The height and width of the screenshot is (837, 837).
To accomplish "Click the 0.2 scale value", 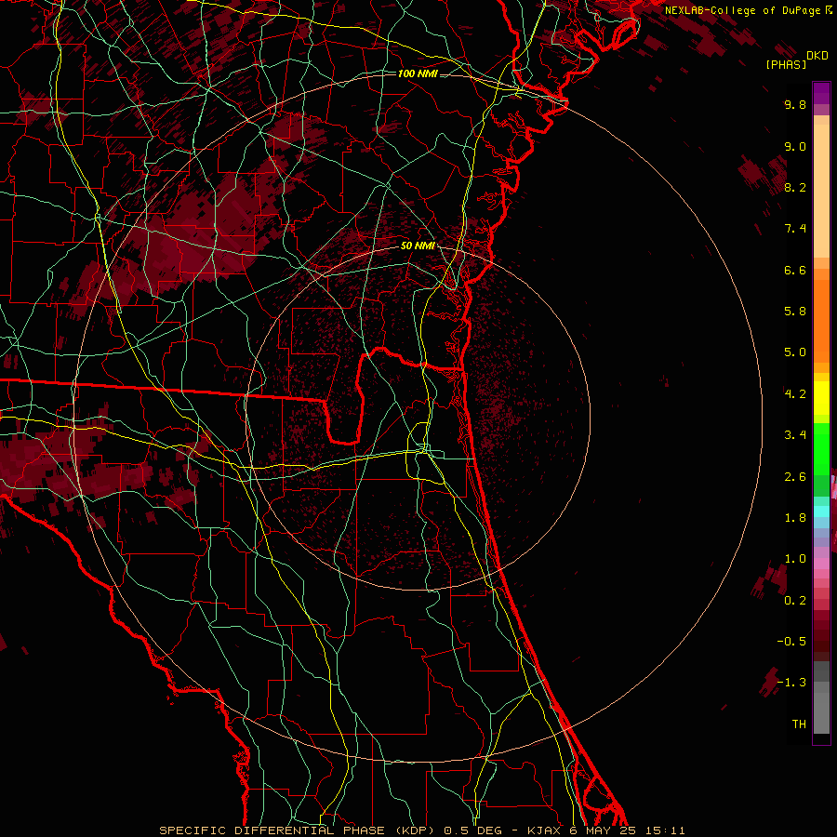I will click(x=795, y=601).
